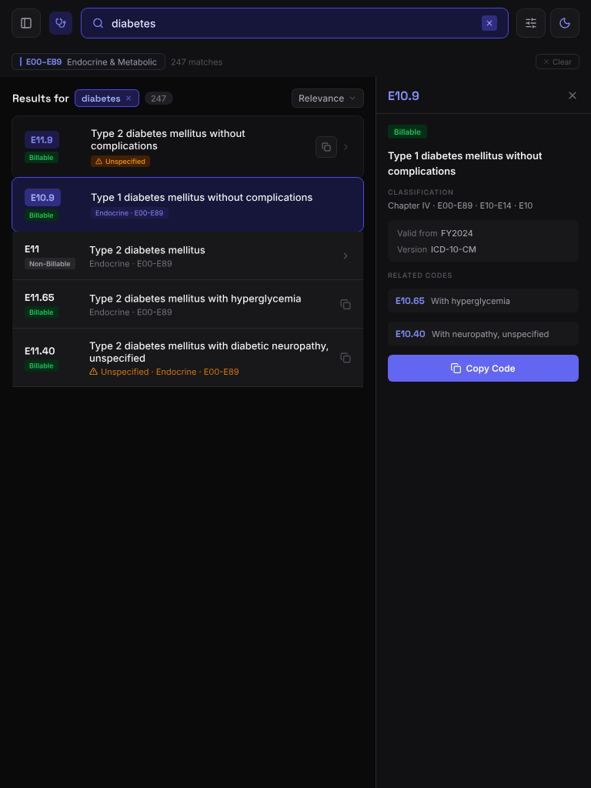Copy the E11.65 code icon
Screen dimensions: 591x788
coord(346,305)
